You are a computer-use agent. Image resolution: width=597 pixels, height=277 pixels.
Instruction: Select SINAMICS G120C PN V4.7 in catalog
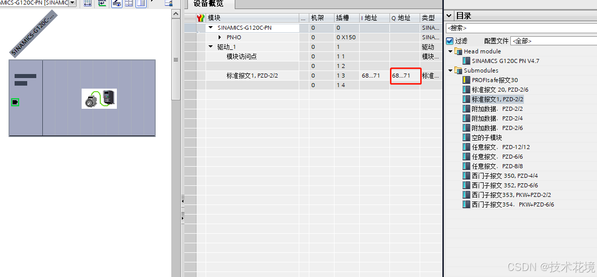pyautogui.click(x=506, y=61)
